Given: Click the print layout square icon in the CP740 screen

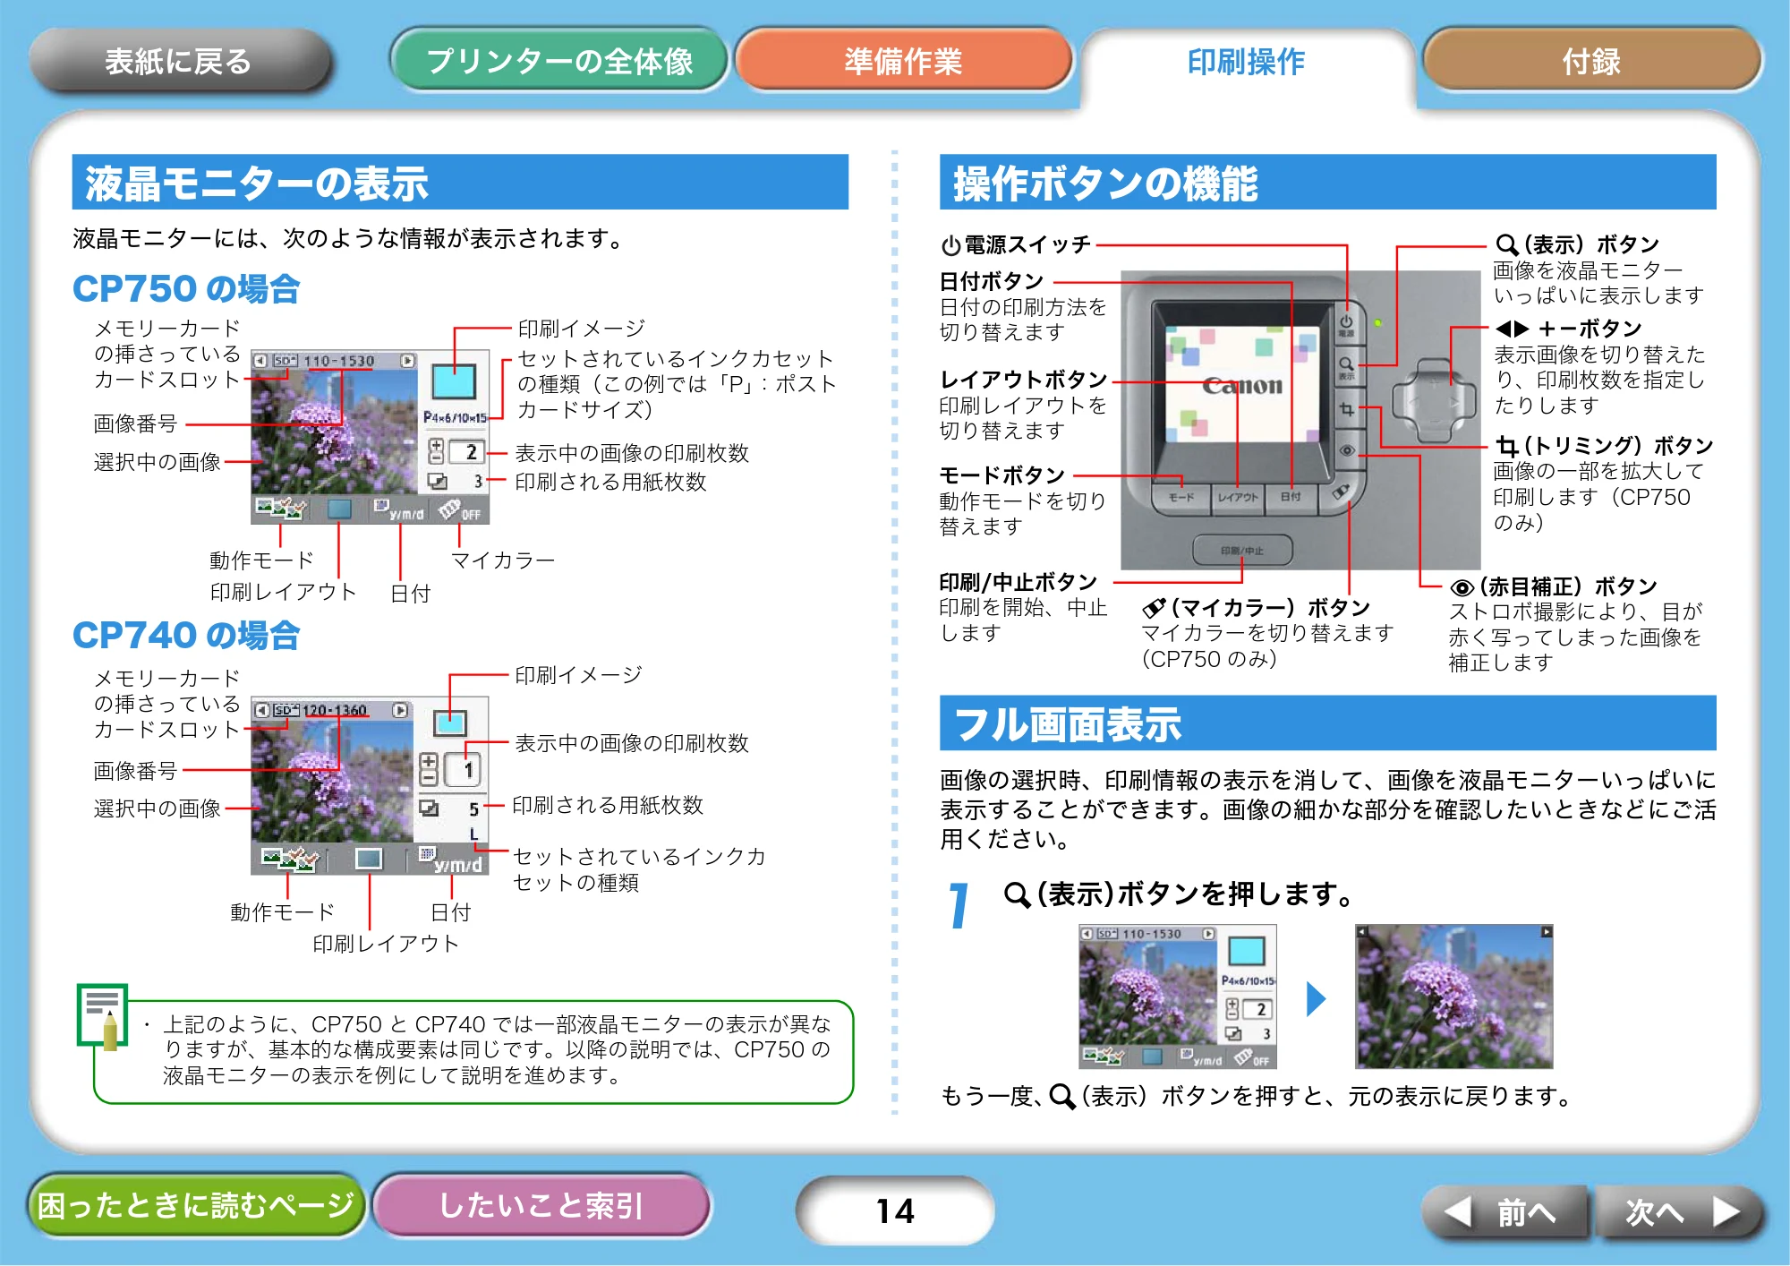Looking at the screenshot, I should 369,860.
